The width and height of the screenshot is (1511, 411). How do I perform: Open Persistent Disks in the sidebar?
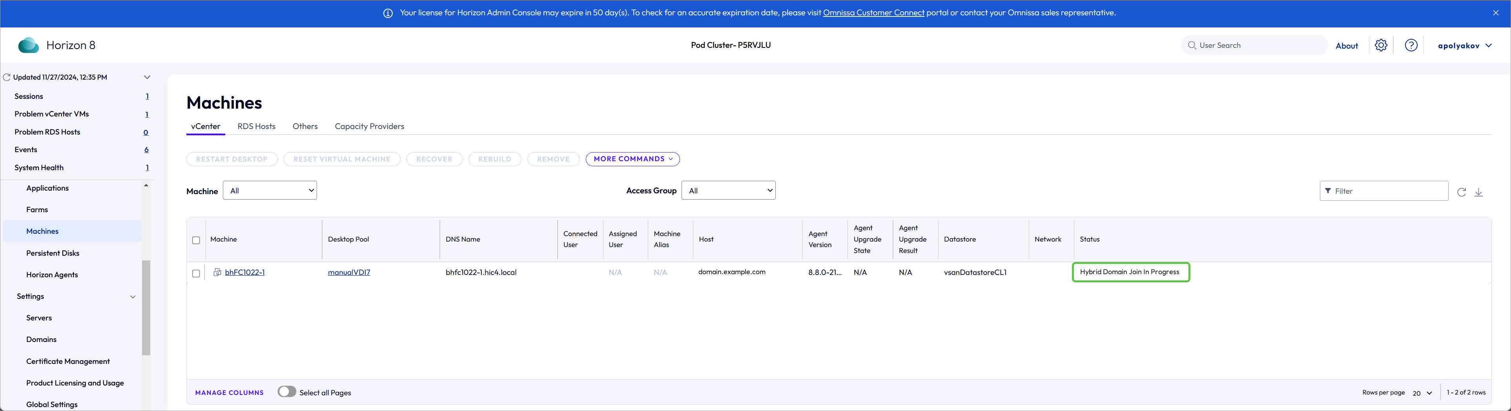tap(53, 253)
